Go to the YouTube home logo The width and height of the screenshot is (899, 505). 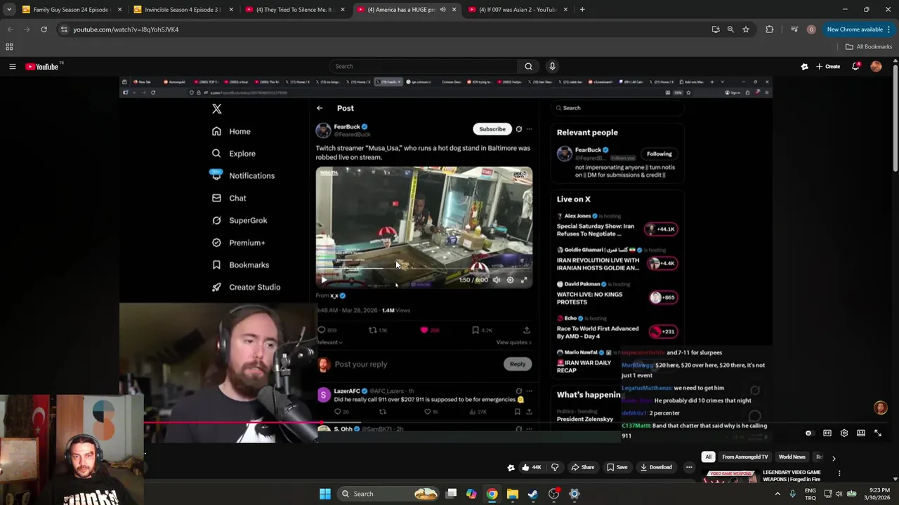click(x=42, y=67)
